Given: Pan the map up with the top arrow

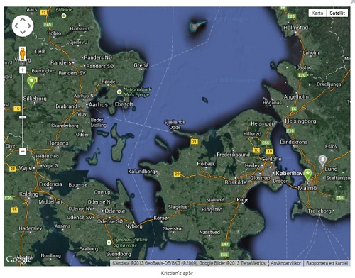Looking at the screenshot, I should point(23,19).
